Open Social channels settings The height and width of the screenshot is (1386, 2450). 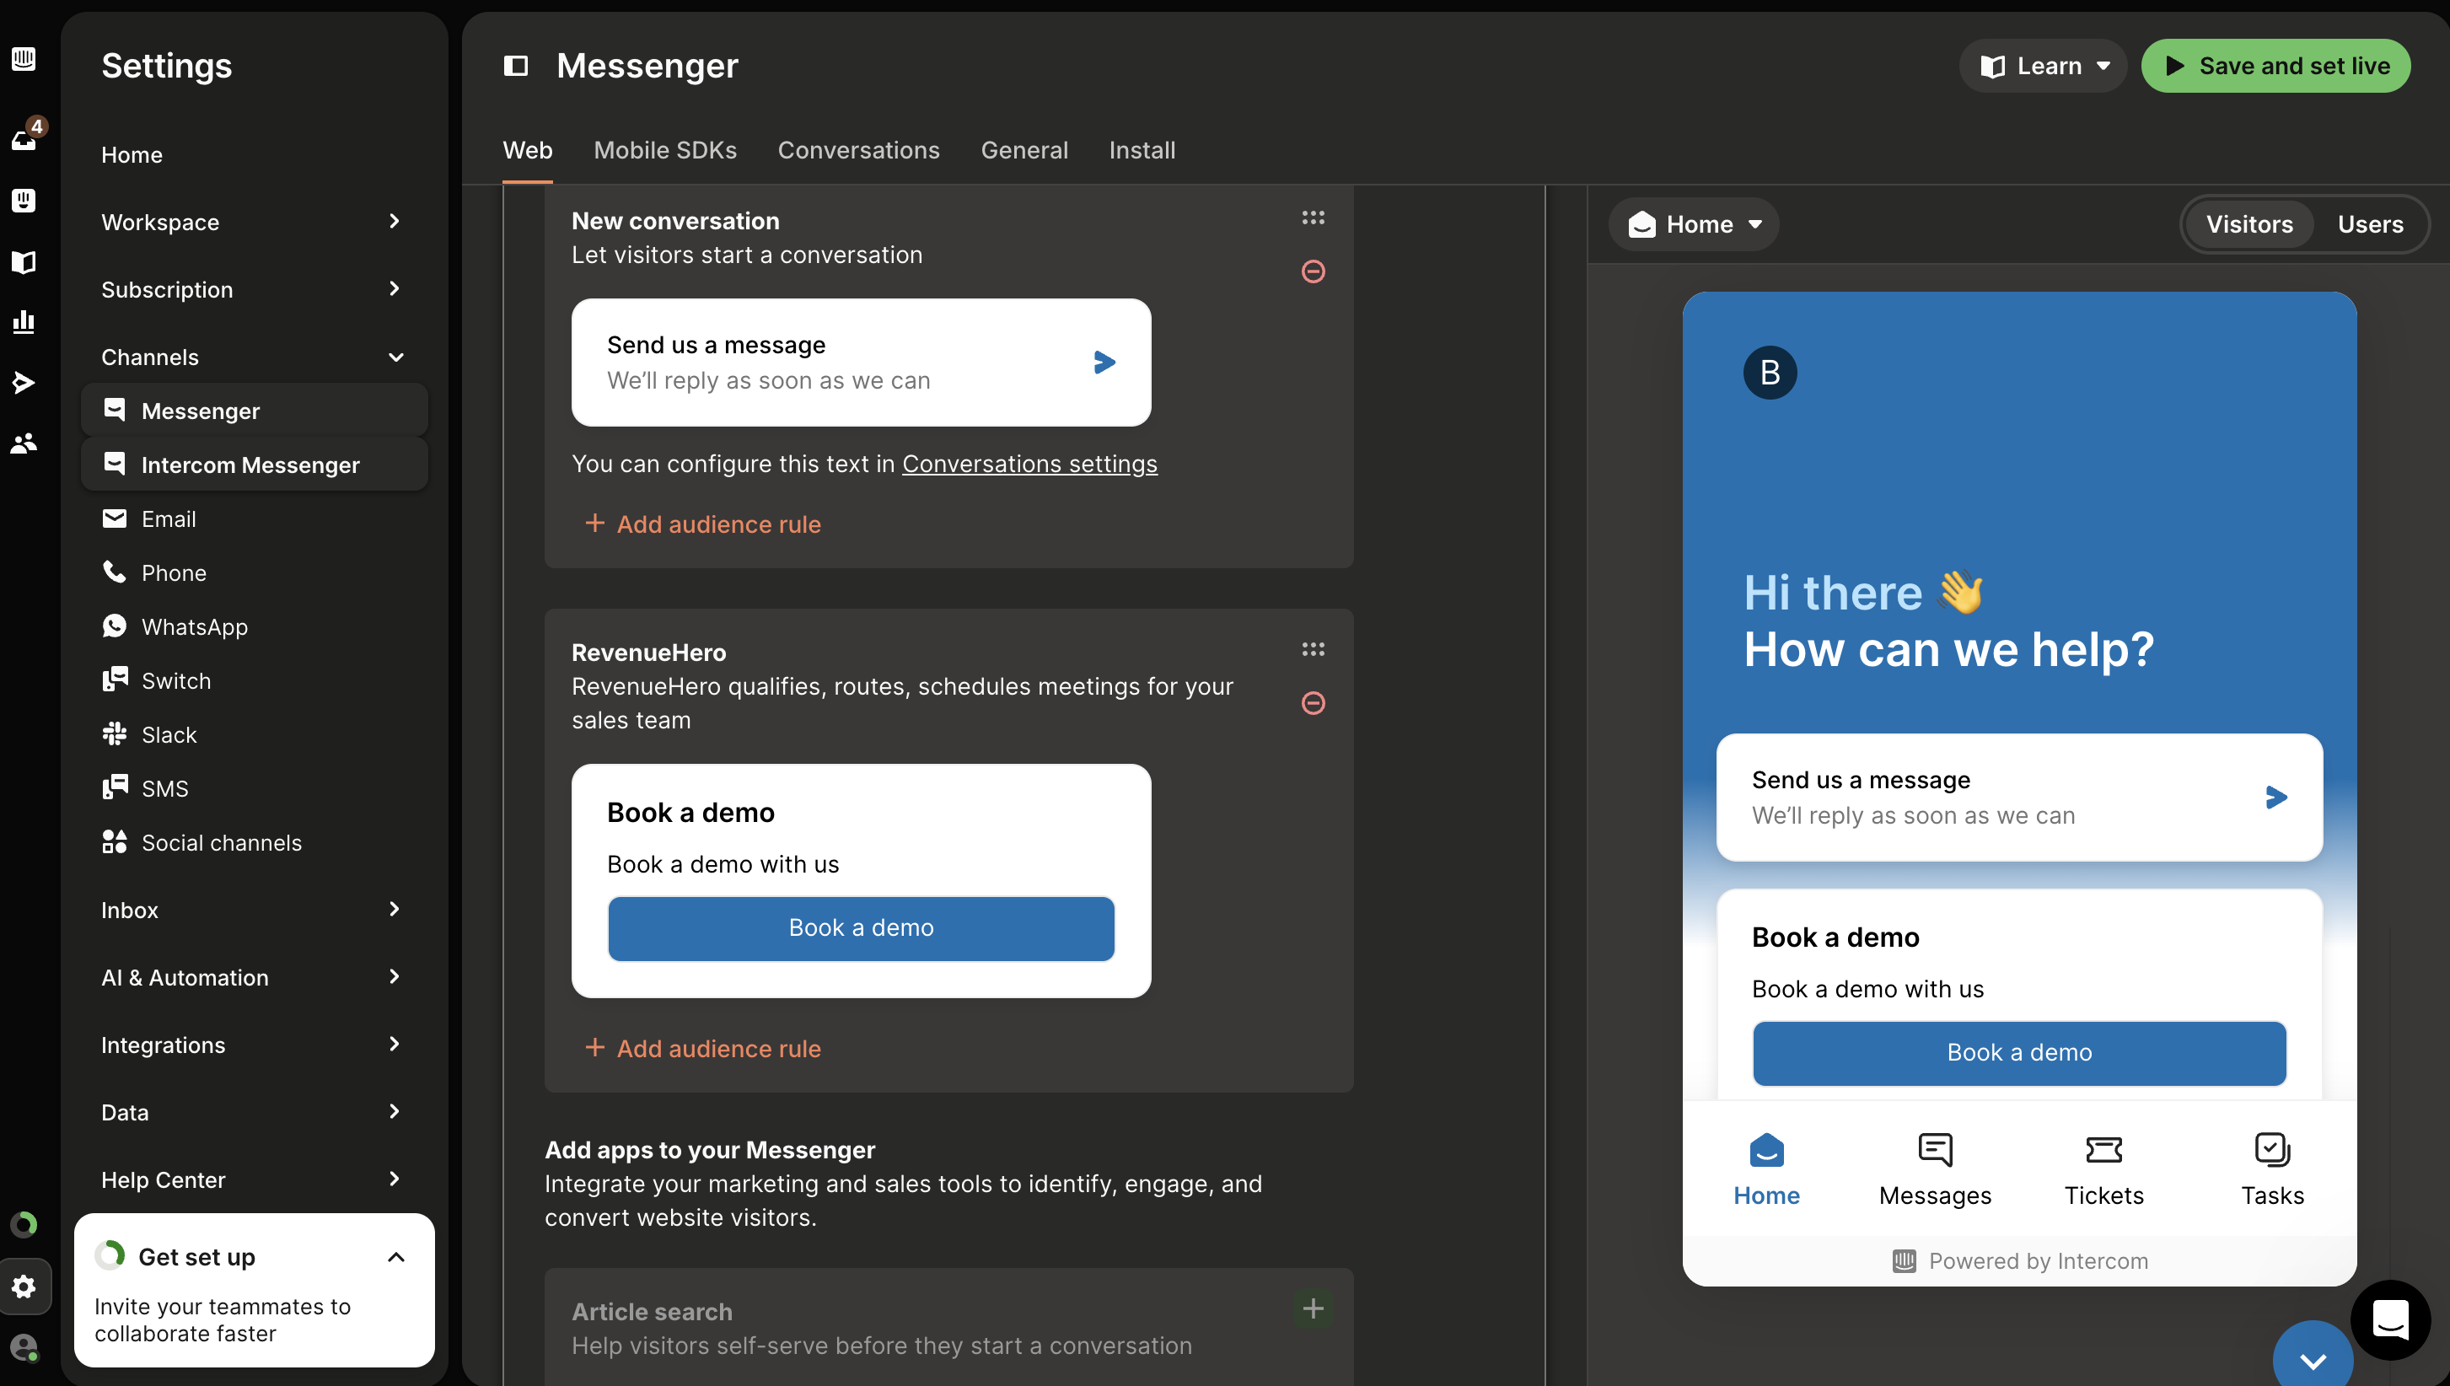(x=254, y=842)
